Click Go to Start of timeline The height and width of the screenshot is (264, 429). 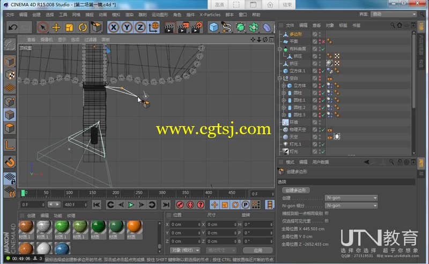click(x=97, y=205)
